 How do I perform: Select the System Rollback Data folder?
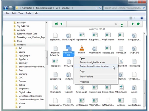coord(27,34)
